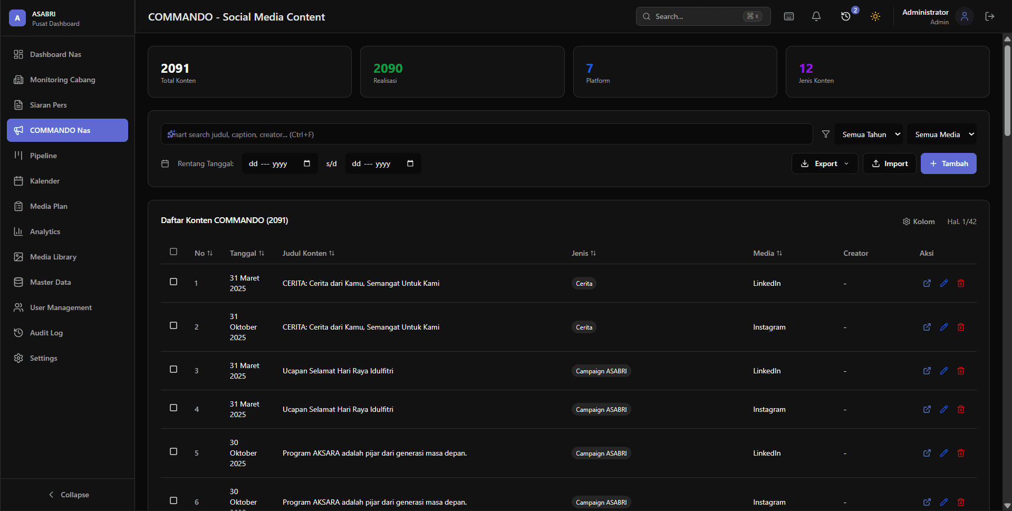1012x511 pixels.
Task: Open external link for row 2
Action: click(x=927, y=327)
